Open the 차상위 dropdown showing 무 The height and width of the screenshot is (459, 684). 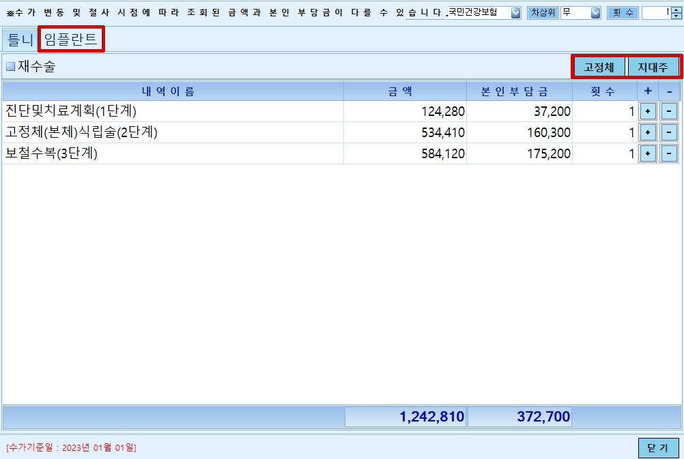pyautogui.click(x=595, y=13)
